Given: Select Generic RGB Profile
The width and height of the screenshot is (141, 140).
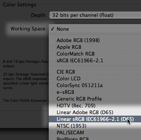Looking at the screenshot, I should [95, 99].
